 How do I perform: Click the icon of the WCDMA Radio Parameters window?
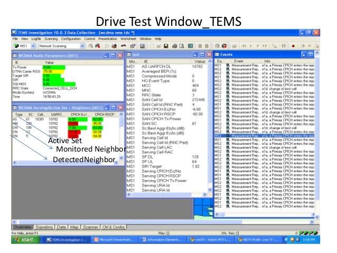tap(15, 55)
